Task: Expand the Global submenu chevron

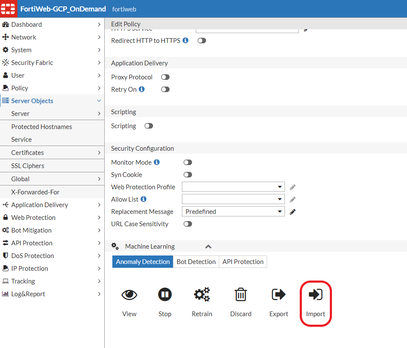Action: coord(99,179)
